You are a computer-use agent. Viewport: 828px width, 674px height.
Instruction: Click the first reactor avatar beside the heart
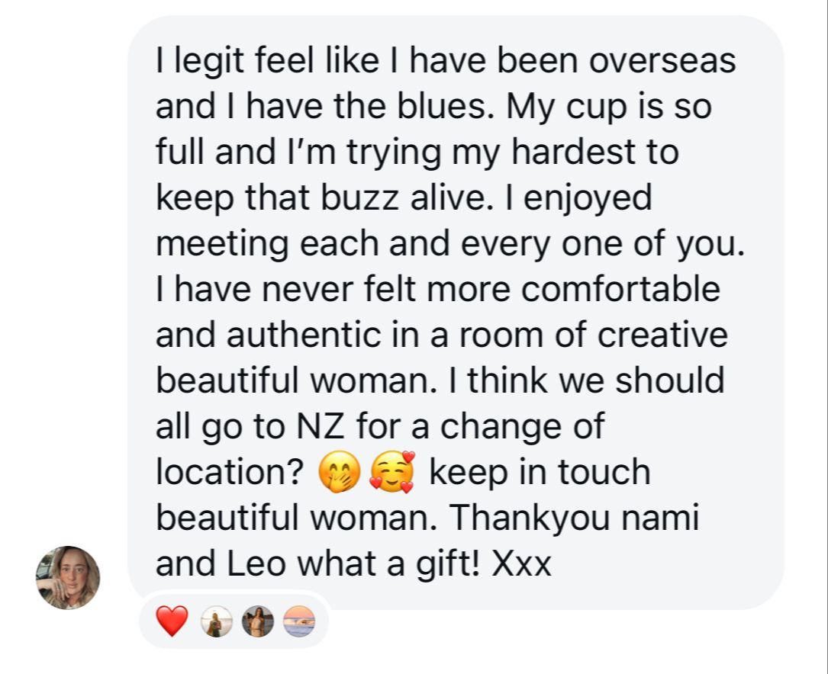[x=216, y=623]
